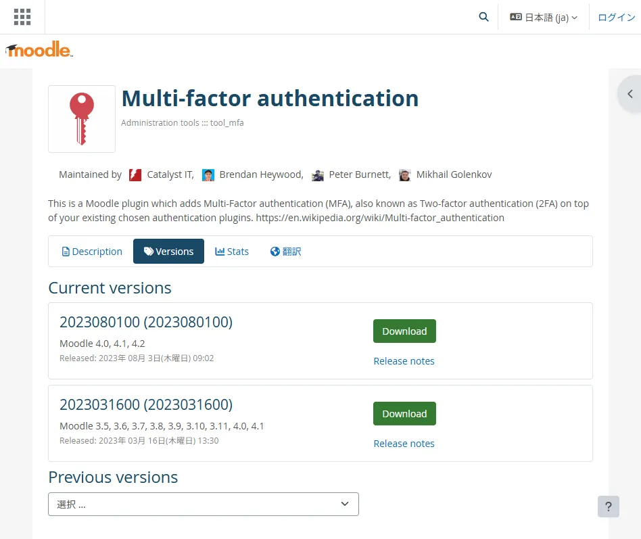Click the Moodle logo
The image size is (641, 539).
coord(39,49)
